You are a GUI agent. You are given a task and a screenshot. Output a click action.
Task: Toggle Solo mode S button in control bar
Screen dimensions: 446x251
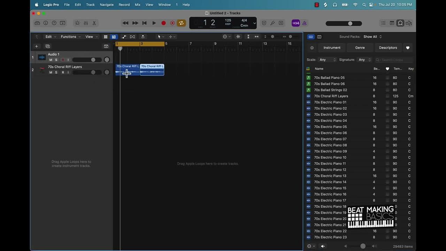[x=281, y=23]
